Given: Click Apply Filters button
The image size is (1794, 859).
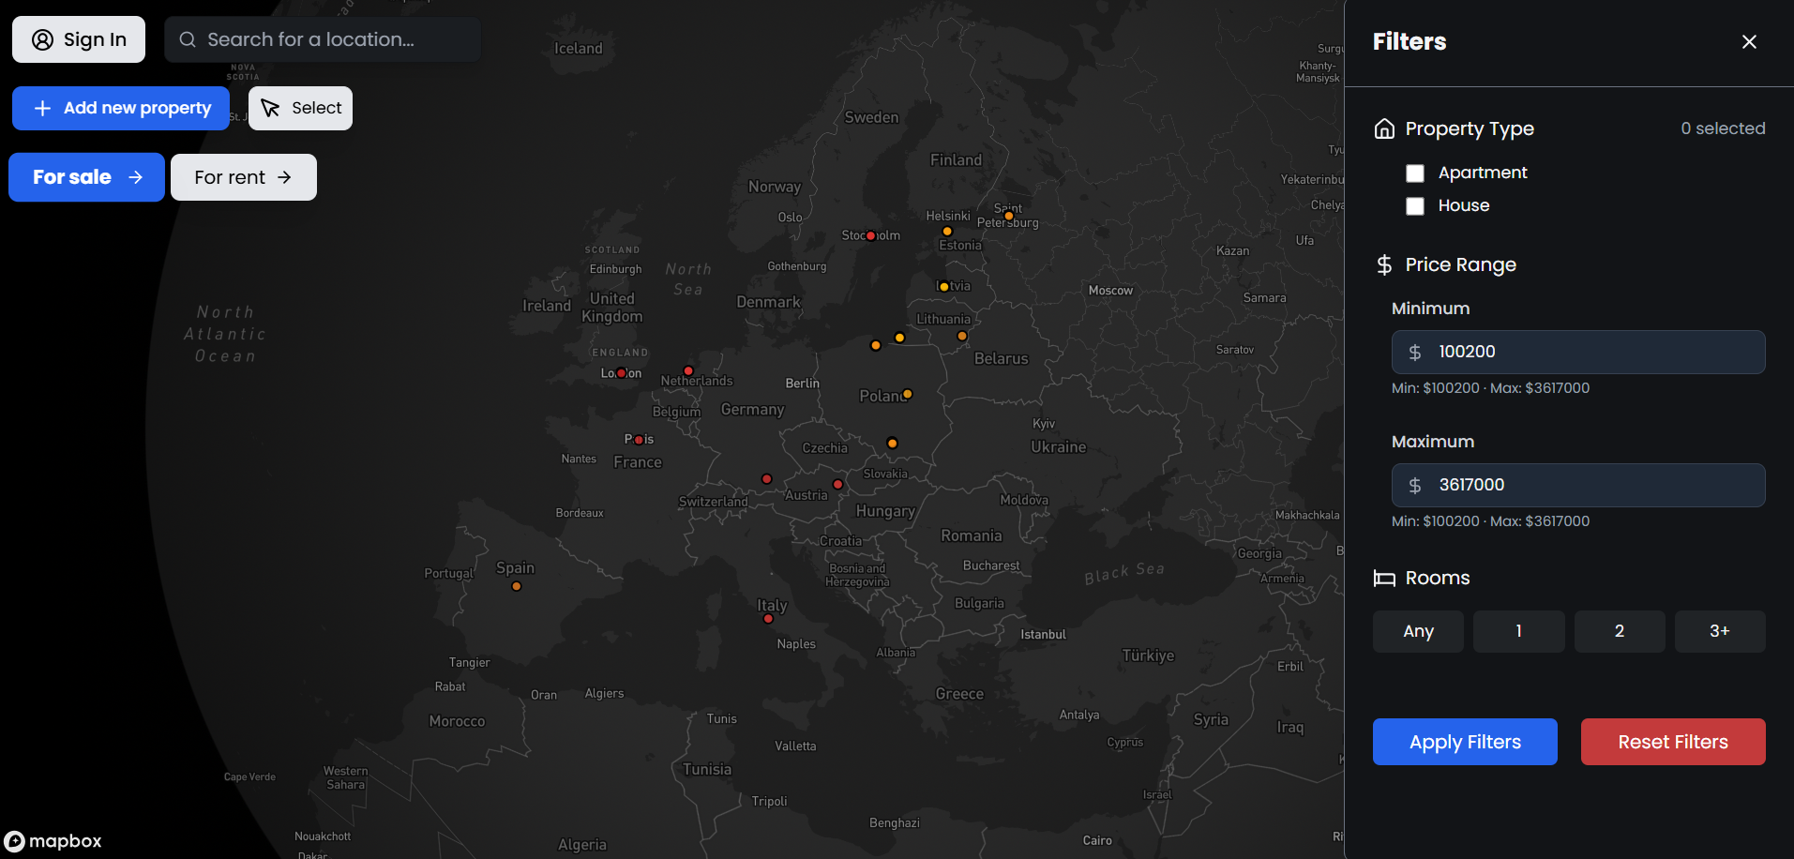Looking at the screenshot, I should [x=1465, y=742].
